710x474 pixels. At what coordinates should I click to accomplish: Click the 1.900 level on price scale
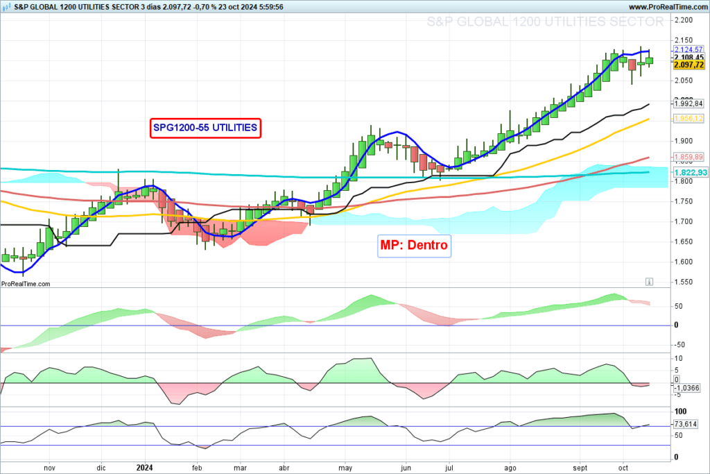coord(683,141)
